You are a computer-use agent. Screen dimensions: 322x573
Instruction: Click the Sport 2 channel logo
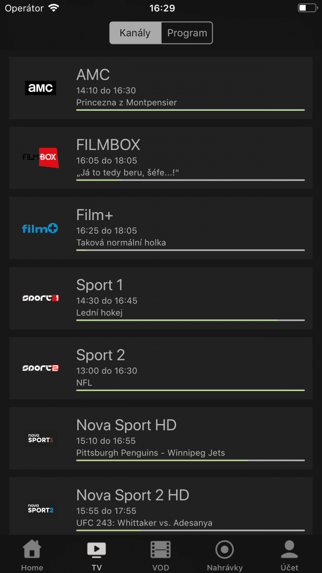pos(40,368)
